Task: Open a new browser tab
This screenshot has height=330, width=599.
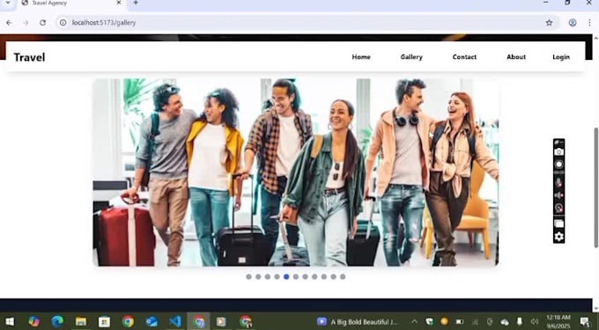Action: click(136, 3)
